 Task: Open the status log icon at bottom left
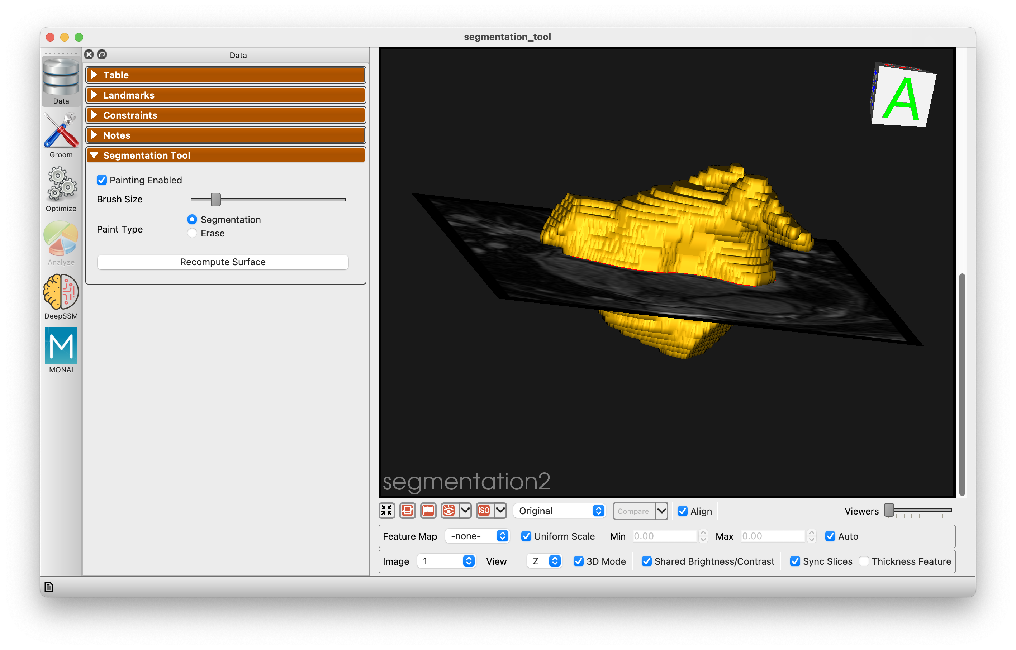coord(48,587)
